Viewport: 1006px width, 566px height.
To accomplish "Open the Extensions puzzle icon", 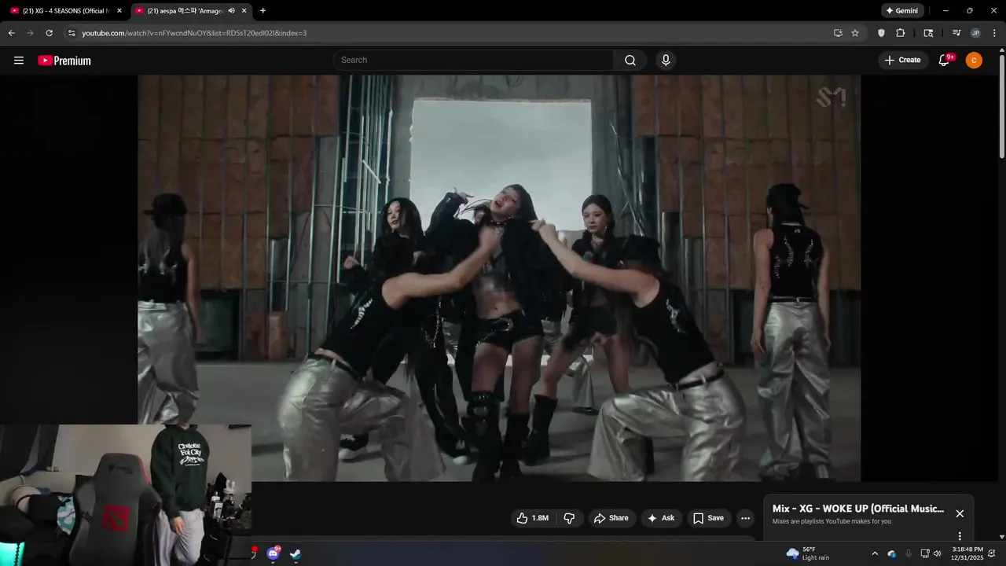I will point(901,33).
